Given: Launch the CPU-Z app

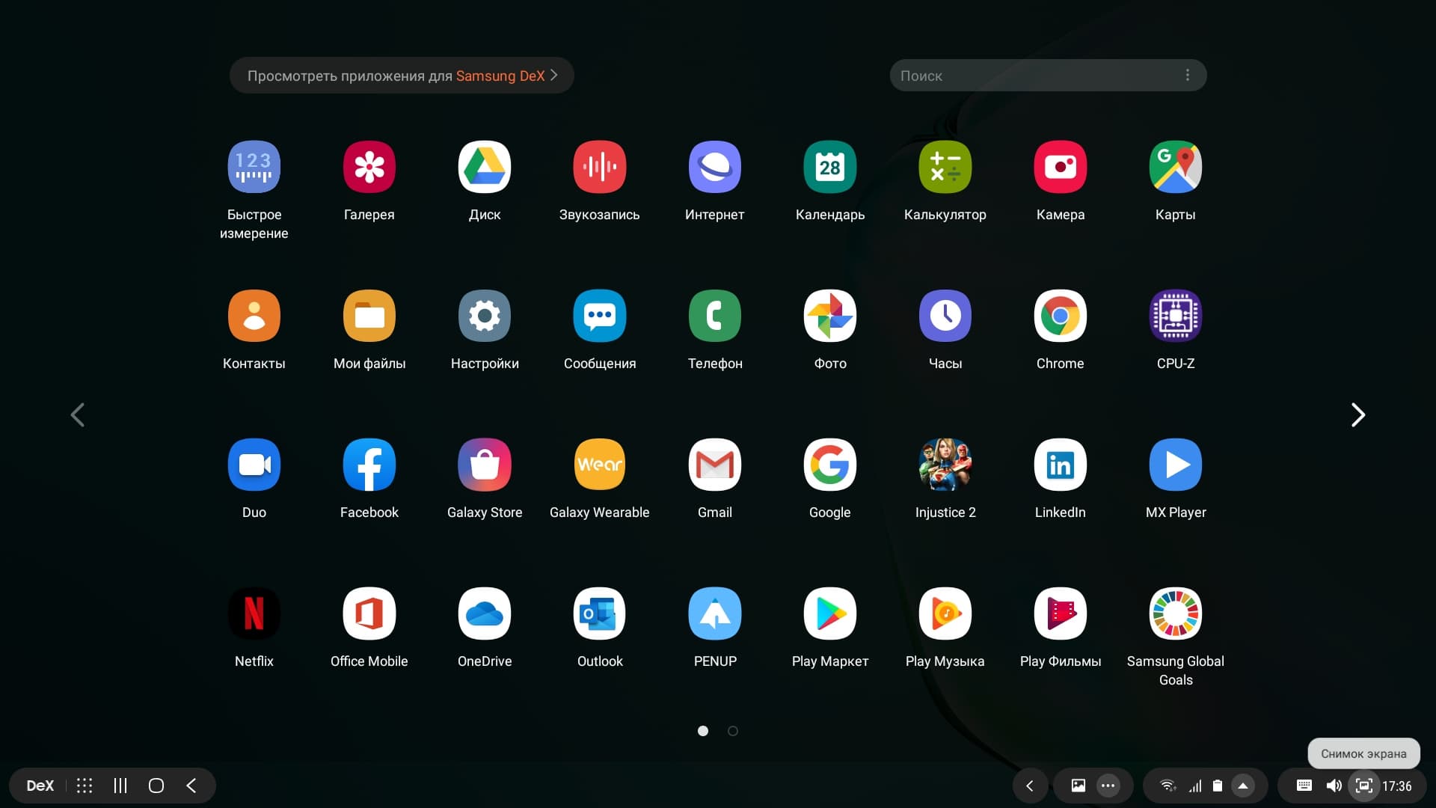Looking at the screenshot, I should [1175, 316].
